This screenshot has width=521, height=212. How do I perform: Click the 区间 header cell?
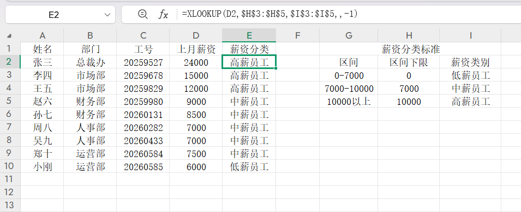coord(349,62)
